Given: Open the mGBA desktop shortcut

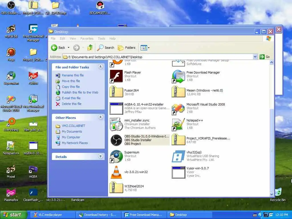Looking at the screenshot, I should (33, 171).
